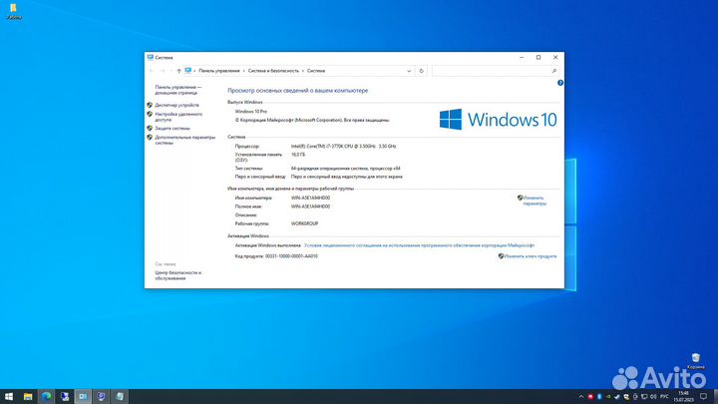718x404 pixels.
Task: Refresh the Система page
Action: point(421,71)
